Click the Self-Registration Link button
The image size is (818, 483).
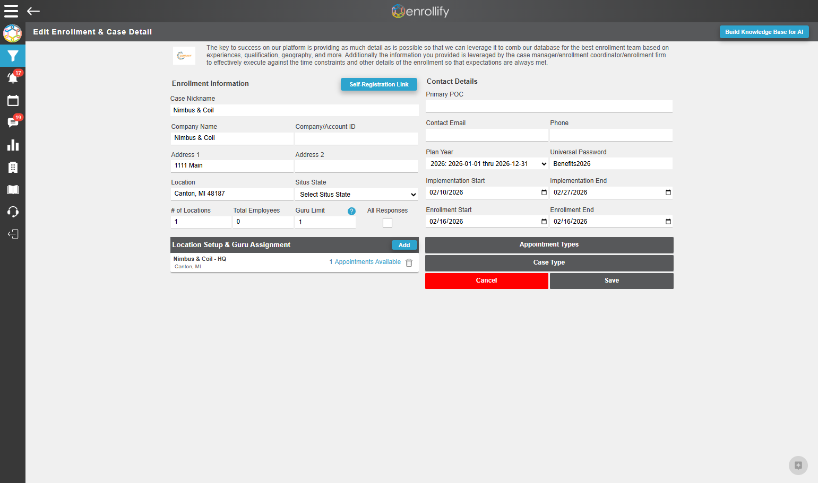point(379,84)
